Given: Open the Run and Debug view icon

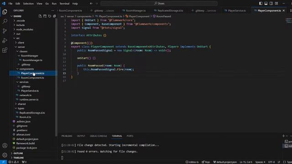Looking at the screenshot, I should pyautogui.click(x=5, y=41).
